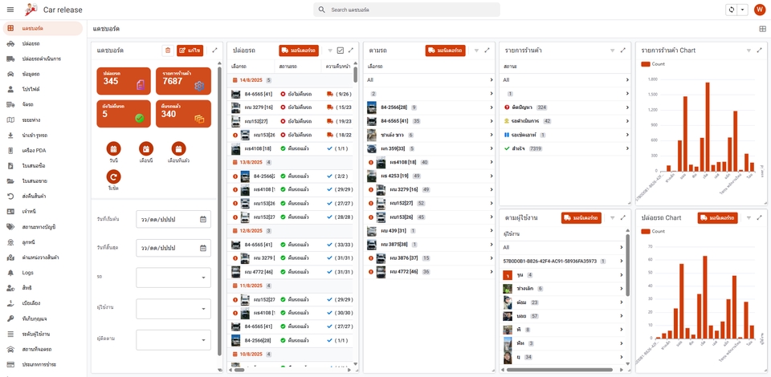
Task: Open the รถ dropdown field
Action: point(173,278)
